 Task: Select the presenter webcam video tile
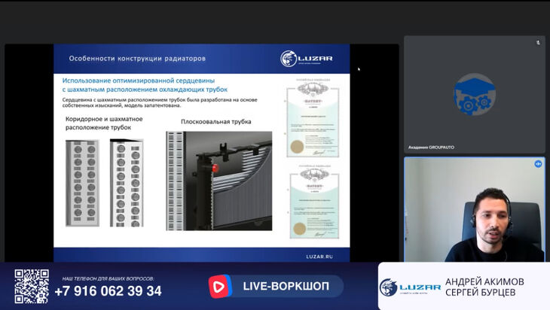(x=474, y=209)
